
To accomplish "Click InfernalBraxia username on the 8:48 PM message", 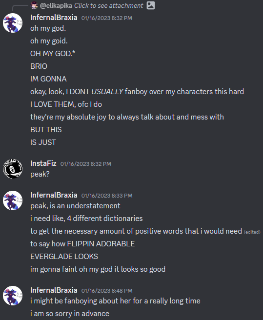I will coord(54,290).
